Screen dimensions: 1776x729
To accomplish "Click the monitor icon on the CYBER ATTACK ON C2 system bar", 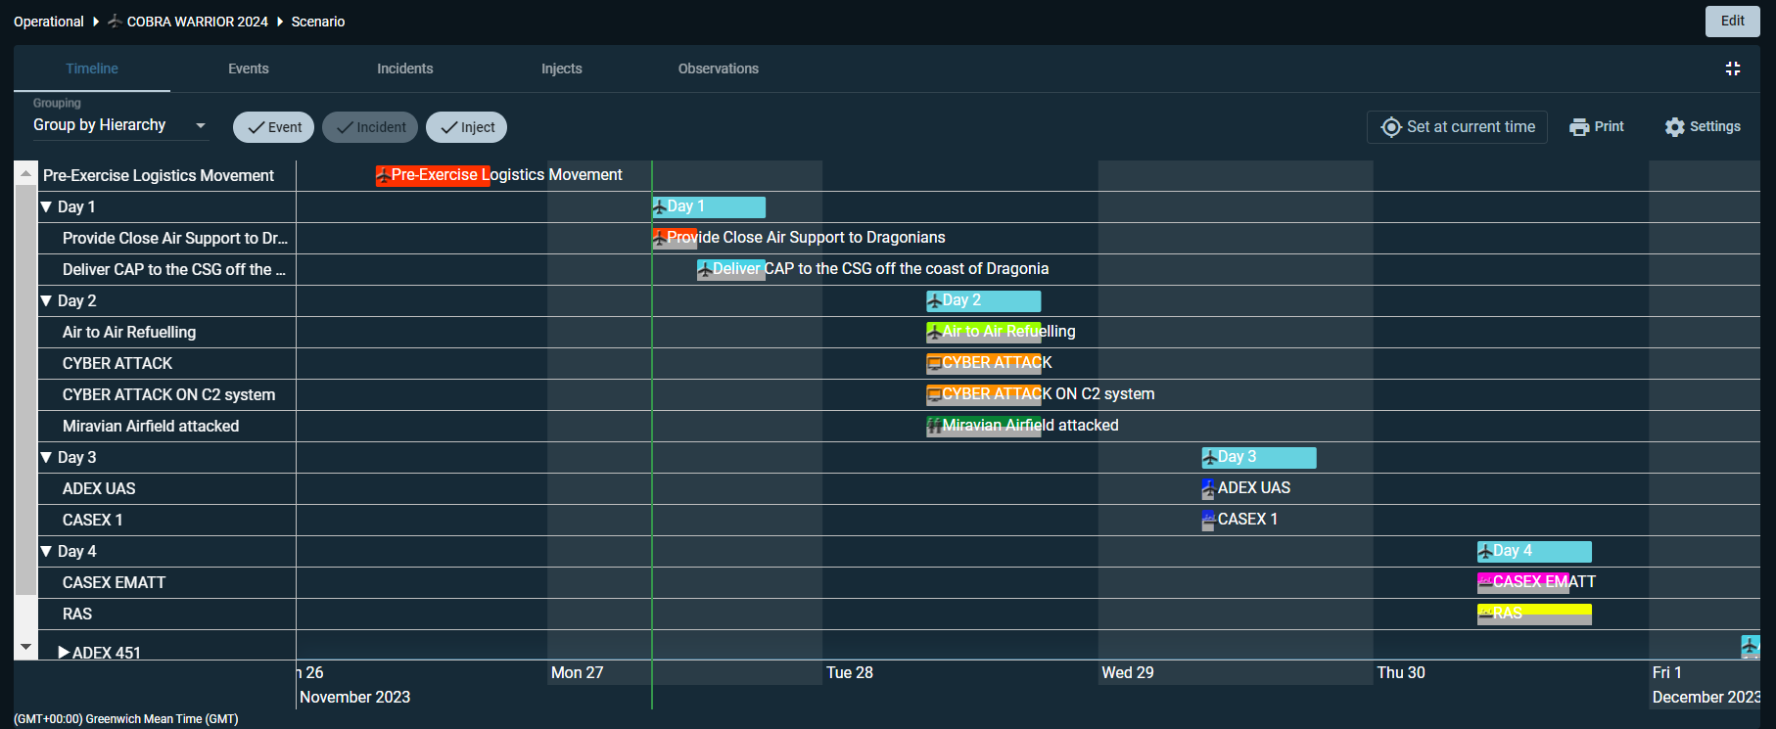I will tap(934, 395).
